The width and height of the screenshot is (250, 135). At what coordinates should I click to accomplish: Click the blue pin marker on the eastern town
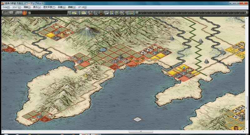[184, 68]
